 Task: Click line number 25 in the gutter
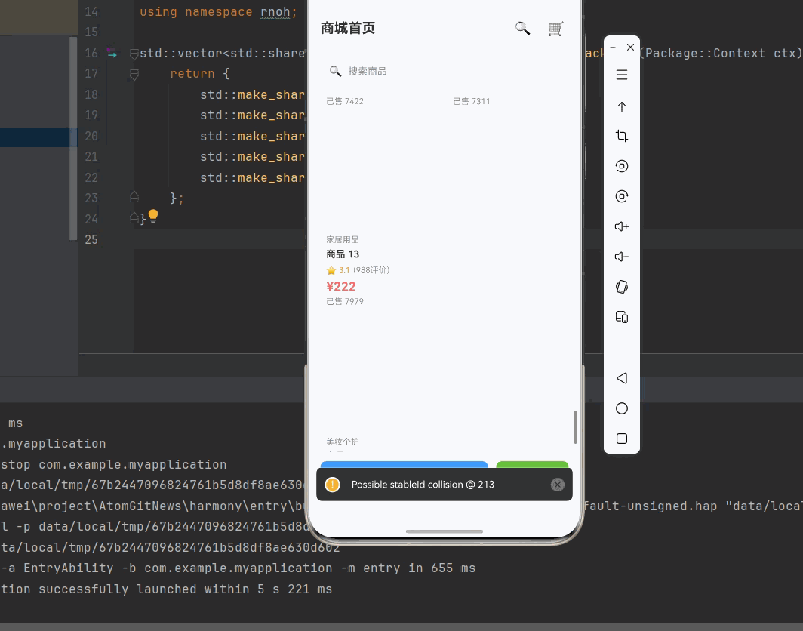pos(91,240)
